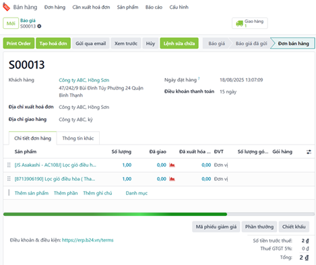This screenshot has width=316, height=265.
Task: Go to the Bán hàng home
Action: pos(25,7)
